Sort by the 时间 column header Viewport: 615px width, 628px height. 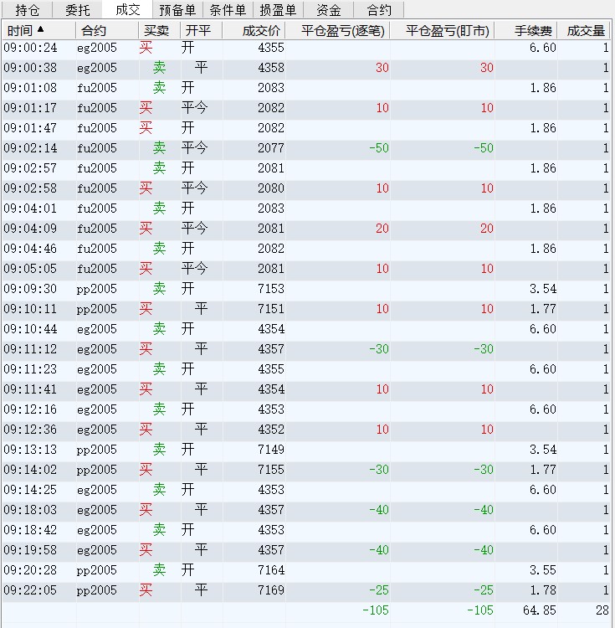point(38,30)
